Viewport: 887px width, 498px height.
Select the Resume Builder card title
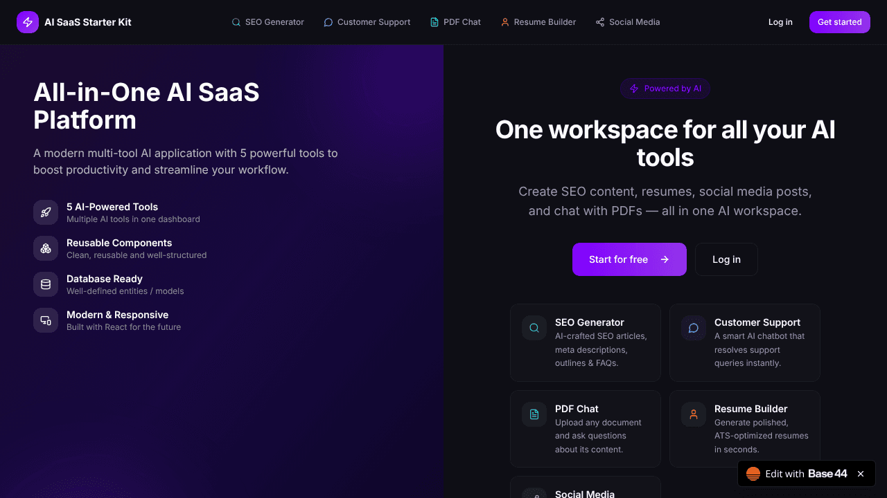(751, 409)
